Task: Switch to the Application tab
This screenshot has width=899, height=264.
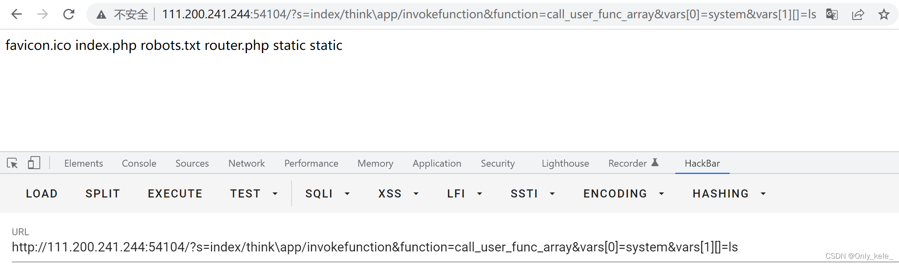Action: pos(437,163)
